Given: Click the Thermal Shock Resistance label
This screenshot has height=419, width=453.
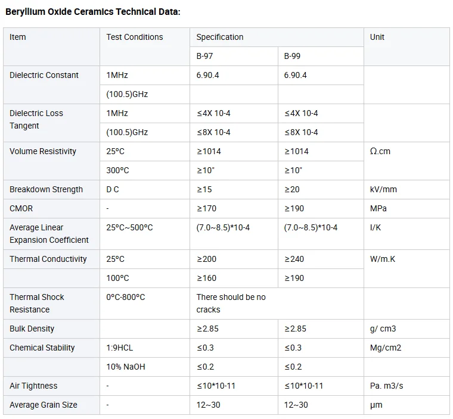Looking at the screenshot, I should [37, 303].
